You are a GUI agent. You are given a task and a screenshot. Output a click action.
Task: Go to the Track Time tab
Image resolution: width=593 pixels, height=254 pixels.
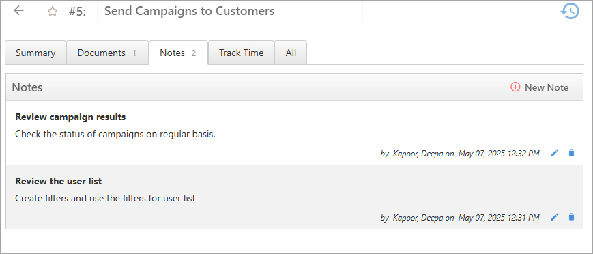(x=242, y=53)
